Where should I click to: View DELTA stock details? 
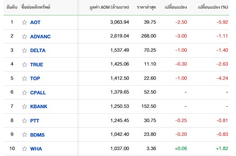pyautogui.click(x=38, y=51)
